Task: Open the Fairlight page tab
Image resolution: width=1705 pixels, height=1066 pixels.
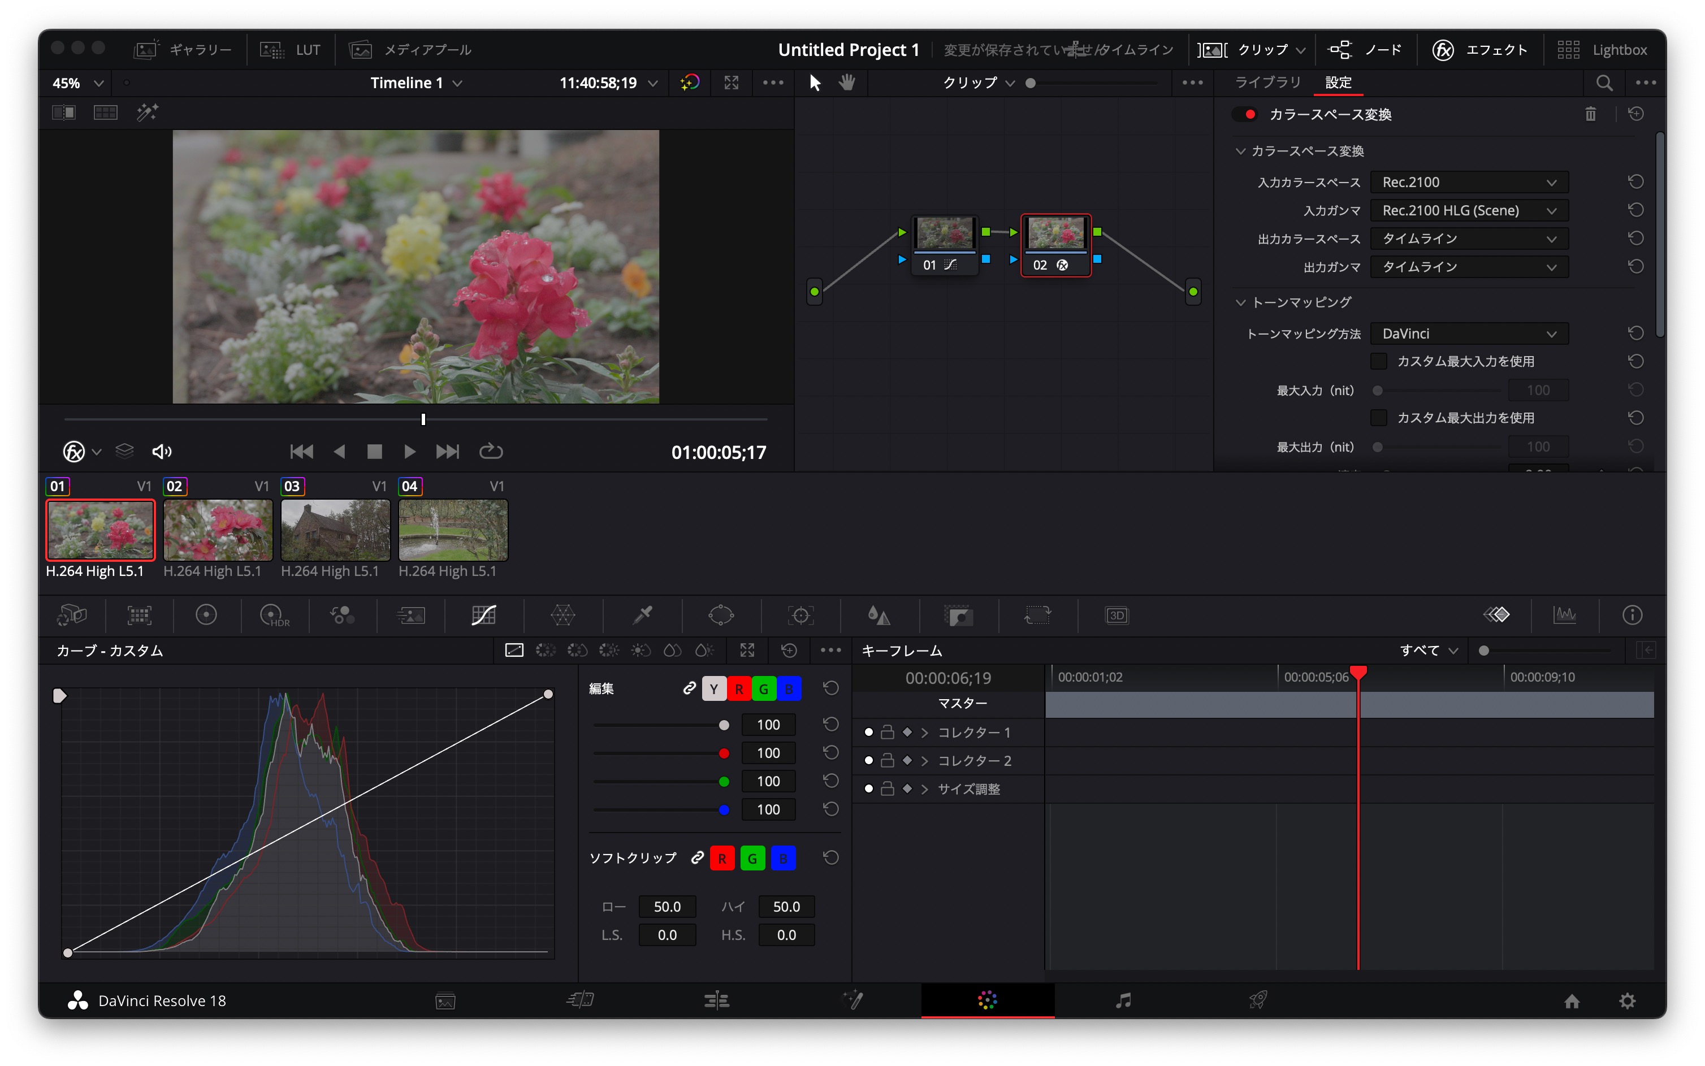Action: tap(1123, 1000)
